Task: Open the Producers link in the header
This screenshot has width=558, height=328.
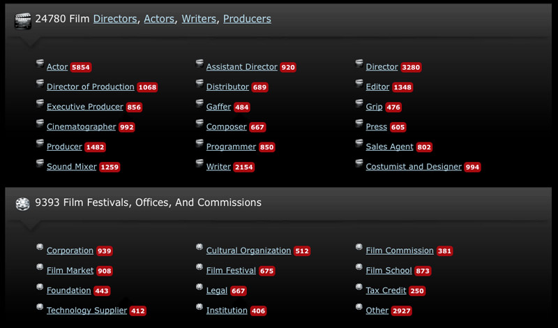Action: [x=247, y=19]
